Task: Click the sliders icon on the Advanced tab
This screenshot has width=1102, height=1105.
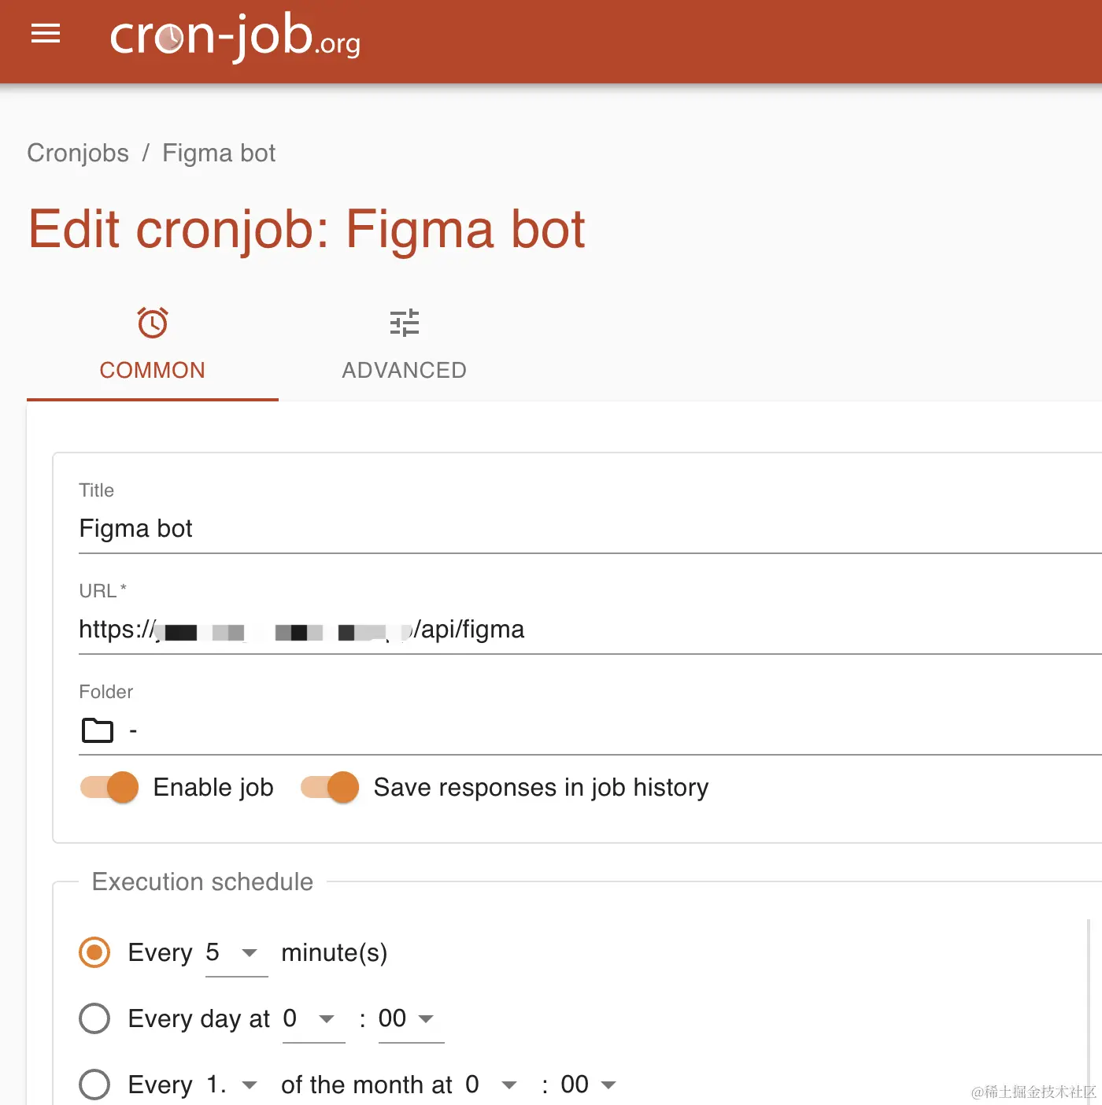Action: tap(405, 323)
